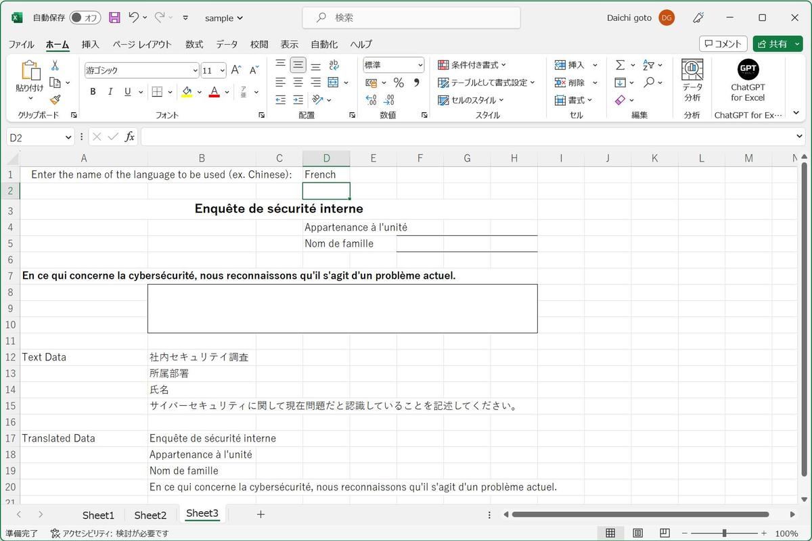
Task: Click the font color red swatch
Action: [x=214, y=91]
